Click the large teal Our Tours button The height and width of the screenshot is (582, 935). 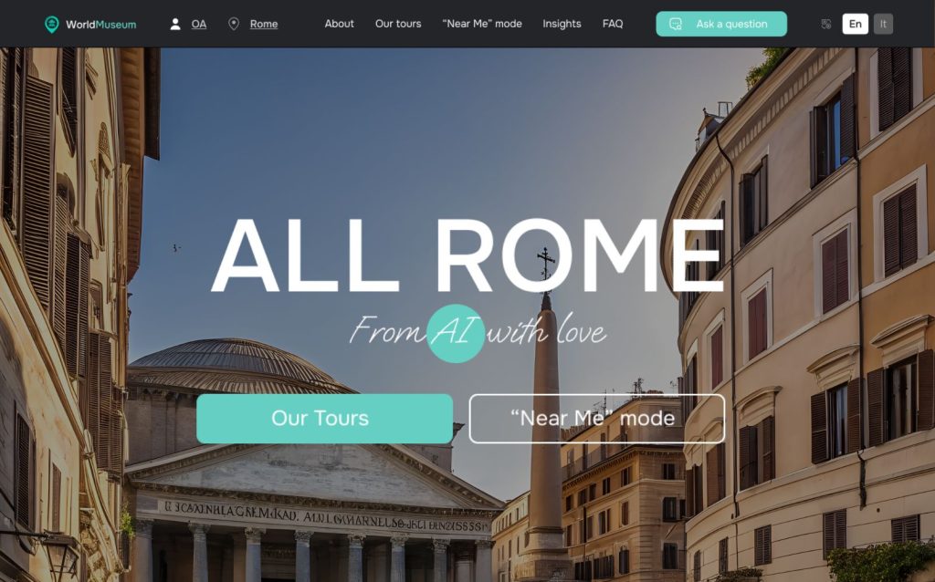point(324,418)
